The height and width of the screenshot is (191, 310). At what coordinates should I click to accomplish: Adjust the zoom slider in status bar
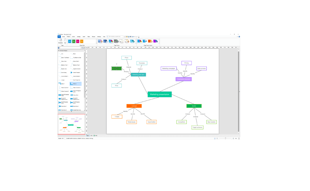click(225, 138)
